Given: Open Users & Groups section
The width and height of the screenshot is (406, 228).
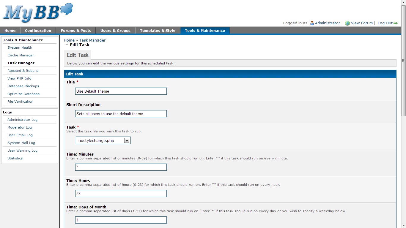Looking at the screenshot, I should [115, 31].
